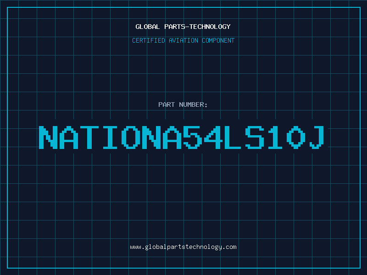Click the word COMPONENT in the subtitle
This screenshot has height=275, width=367.
(x=217, y=40)
